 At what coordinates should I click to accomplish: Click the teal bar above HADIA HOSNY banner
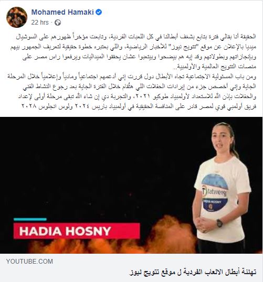click(x=30, y=219)
